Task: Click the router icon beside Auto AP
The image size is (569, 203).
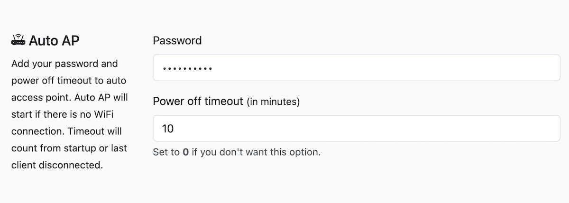Action: (x=18, y=40)
